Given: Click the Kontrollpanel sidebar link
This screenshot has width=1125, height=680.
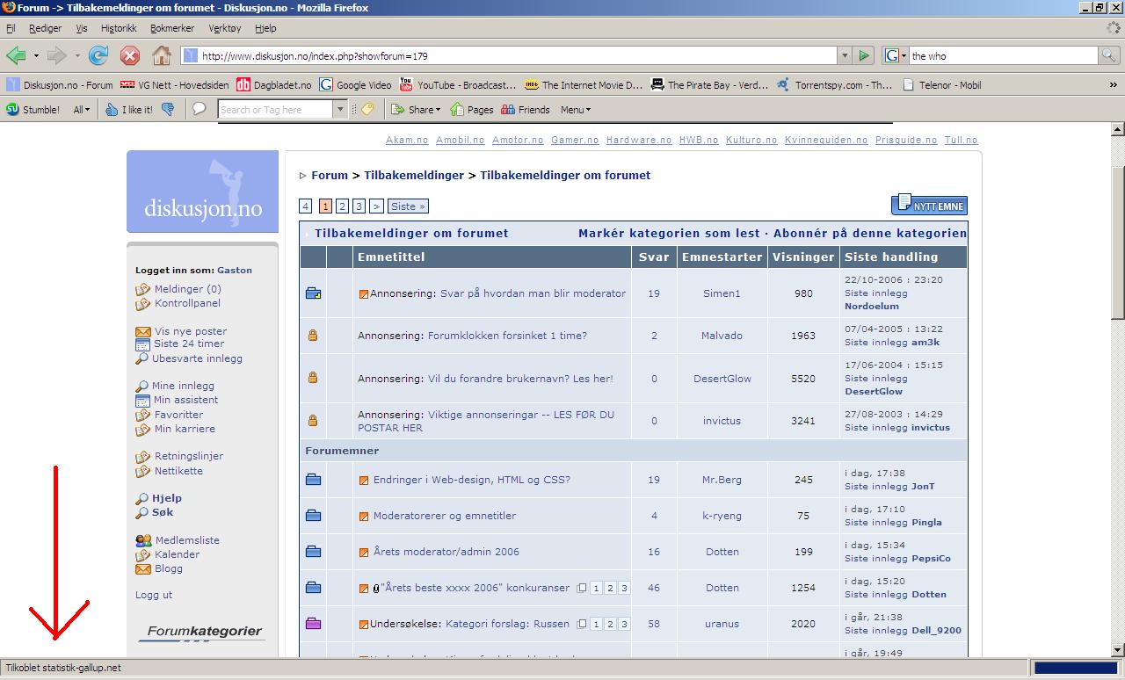Looking at the screenshot, I should click(x=187, y=303).
